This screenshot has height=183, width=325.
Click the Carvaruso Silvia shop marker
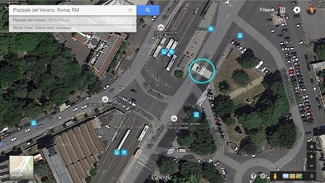click(x=105, y=99)
